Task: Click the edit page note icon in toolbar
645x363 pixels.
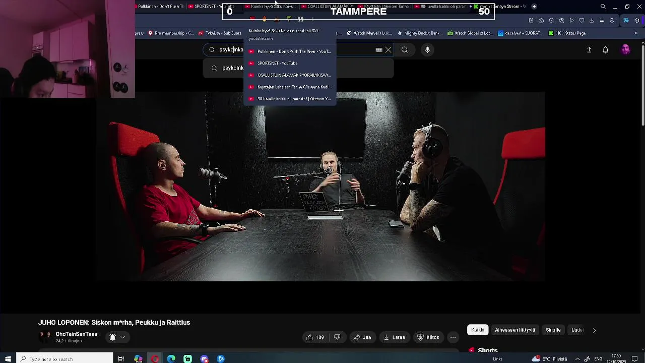Action: coord(531,21)
